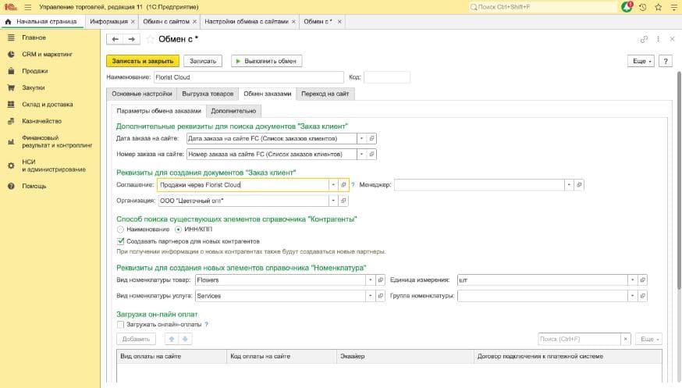The height and width of the screenshot is (388, 682).
Task: Open linked Организация item
Action: pos(343,201)
